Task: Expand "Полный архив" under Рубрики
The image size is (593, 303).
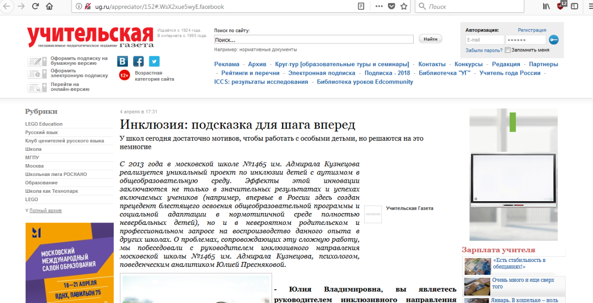Action: click(45, 211)
